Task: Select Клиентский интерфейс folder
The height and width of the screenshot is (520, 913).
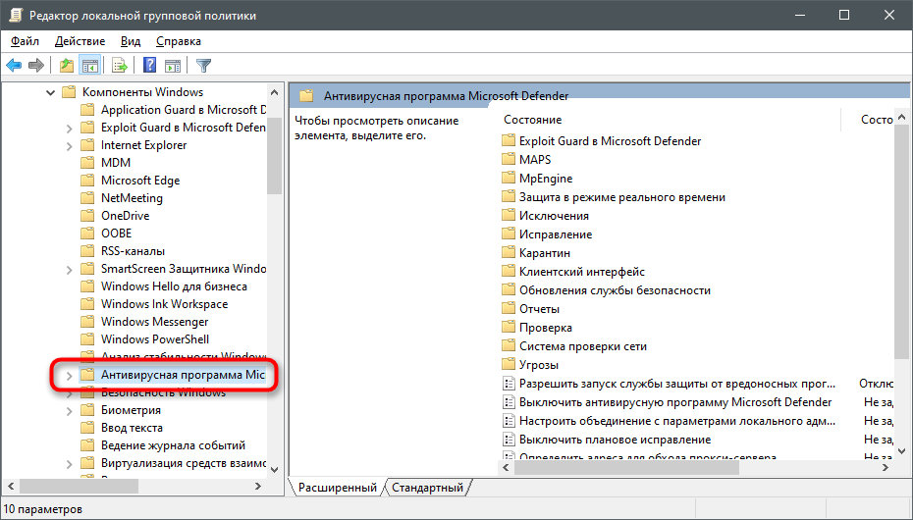Action: coord(573,272)
